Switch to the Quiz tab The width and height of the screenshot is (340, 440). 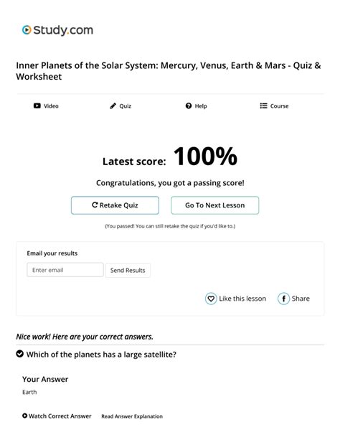click(x=121, y=106)
